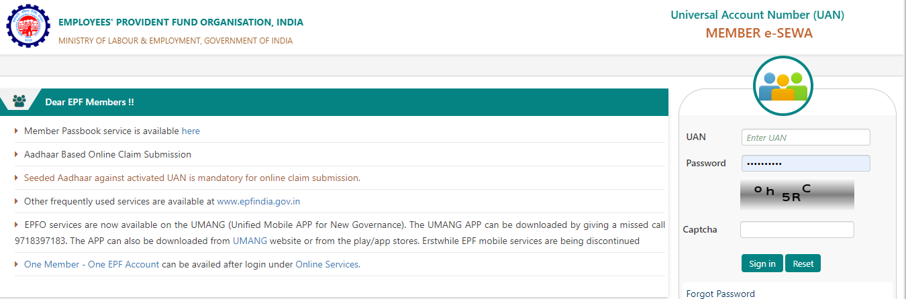The width and height of the screenshot is (906, 299).
Task: Open the Forgot Password link
Action: tap(720, 294)
